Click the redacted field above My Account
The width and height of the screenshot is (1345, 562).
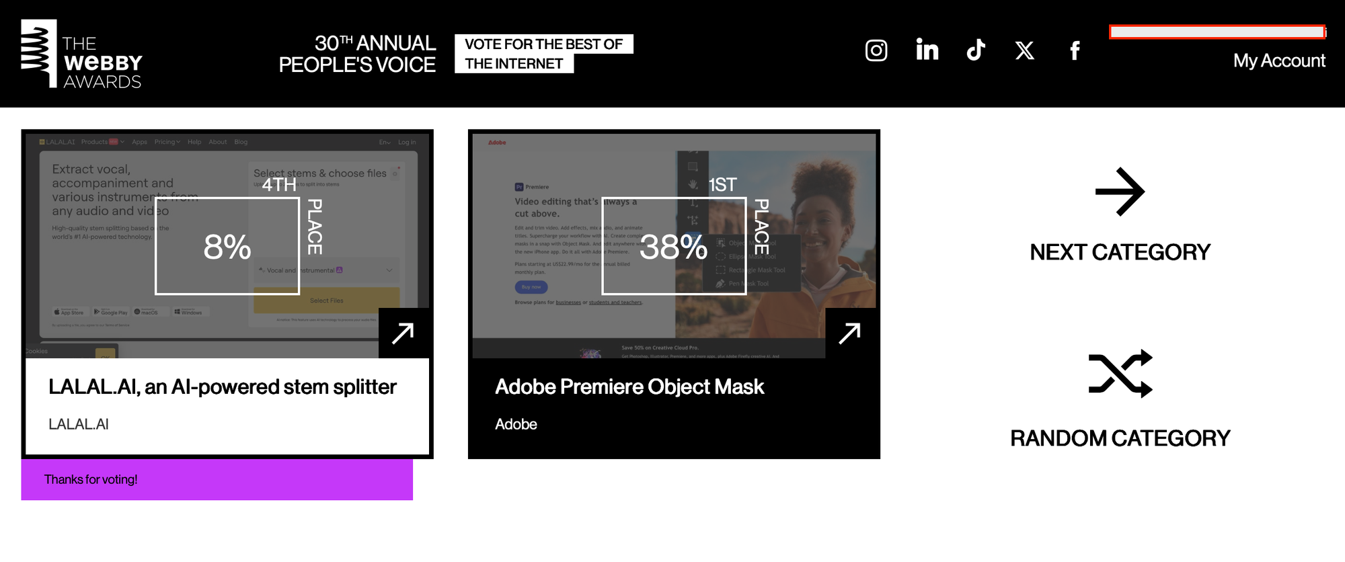pyautogui.click(x=1217, y=32)
